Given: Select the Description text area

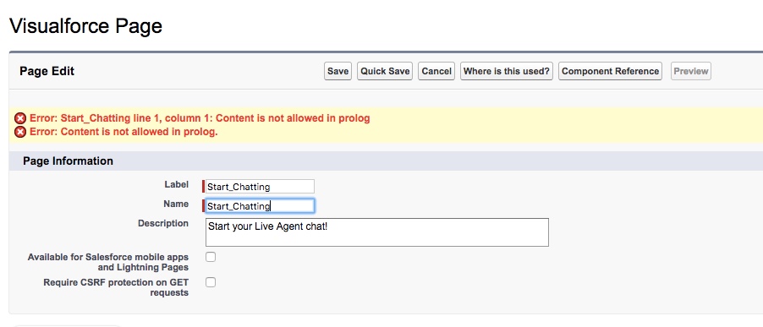Looking at the screenshot, I should (377, 232).
